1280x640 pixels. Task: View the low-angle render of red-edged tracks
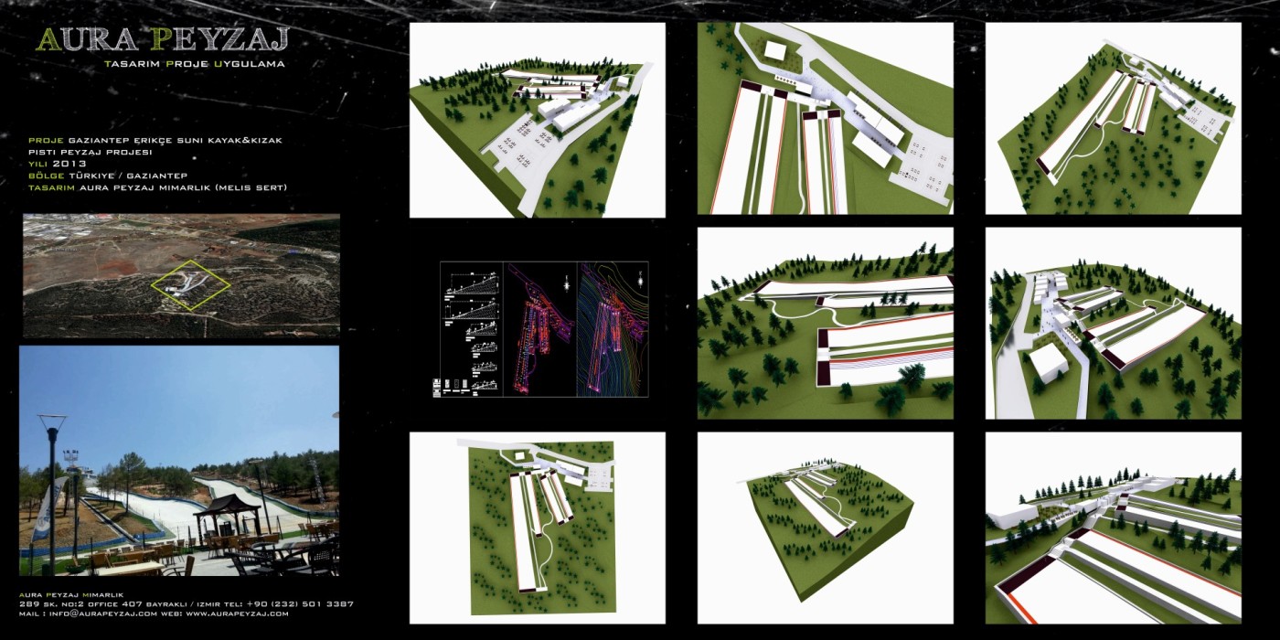tap(1113, 528)
